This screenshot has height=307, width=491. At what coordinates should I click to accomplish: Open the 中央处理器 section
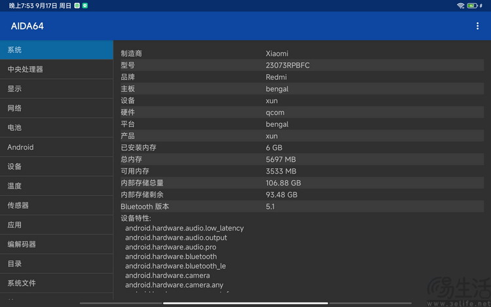(56, 69)
